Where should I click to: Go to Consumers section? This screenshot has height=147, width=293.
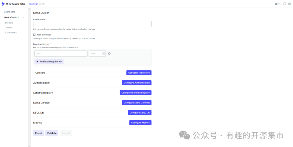(x=11, y=33)
